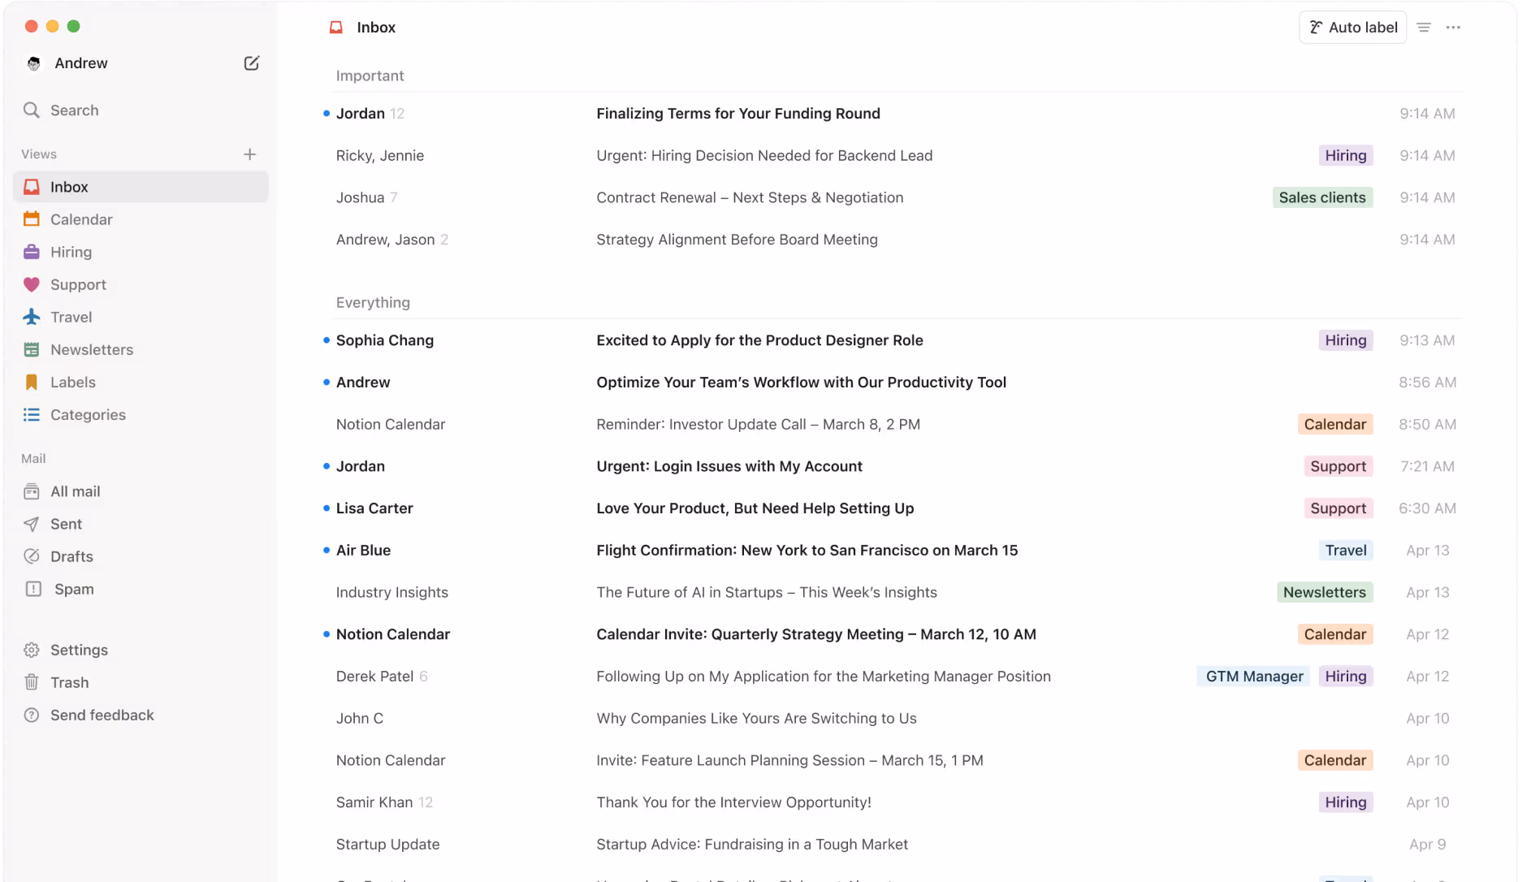Open the filter options icon
Viewport: 1527px width, 882px height.
1423,28
